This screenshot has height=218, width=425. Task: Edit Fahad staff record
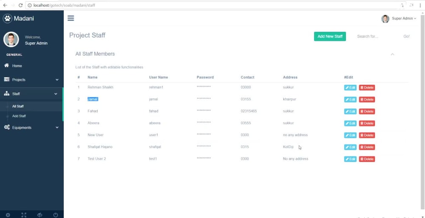click(350, 112)
